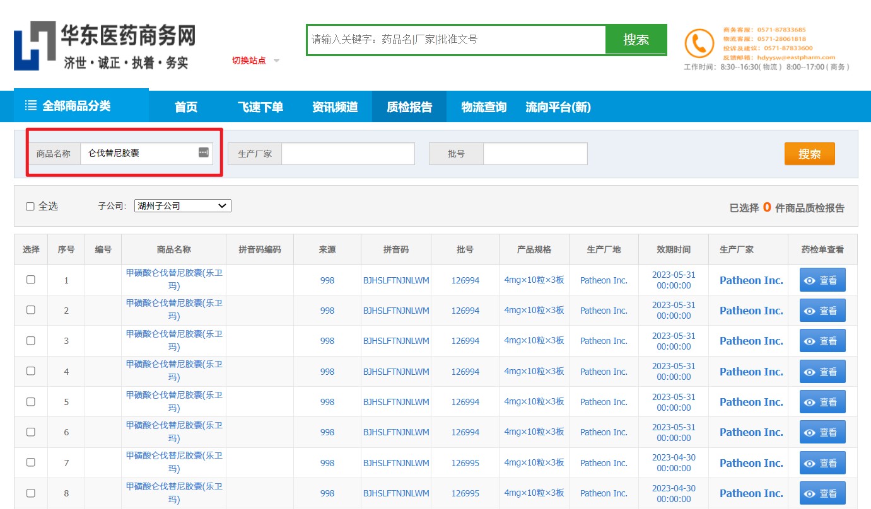Screen dimensions: 871x509
Task: Click the 商品名称 input field
Action: pos(146,153)
